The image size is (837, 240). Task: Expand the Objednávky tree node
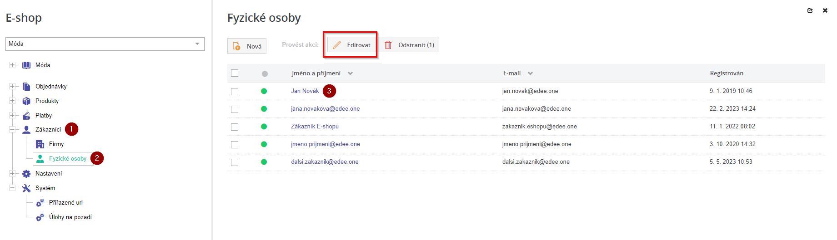[12, 87]
